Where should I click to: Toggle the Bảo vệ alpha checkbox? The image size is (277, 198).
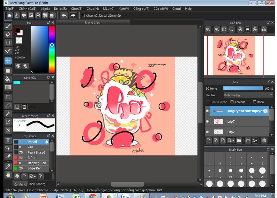point(208,102)
